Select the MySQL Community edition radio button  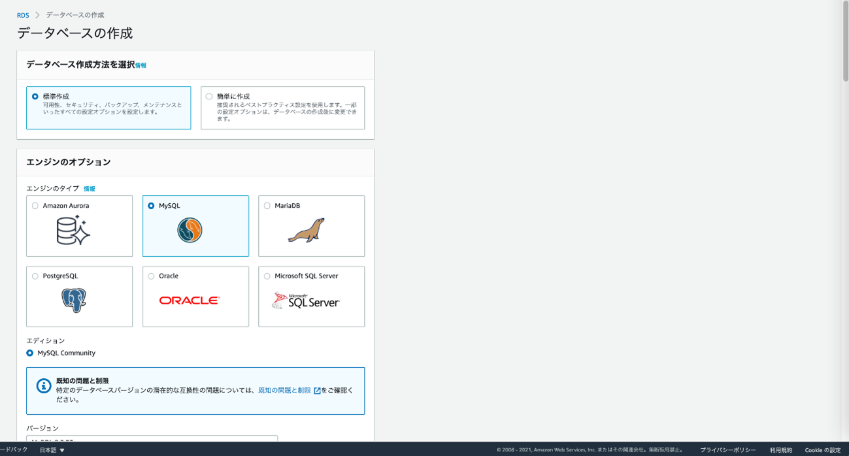(x=30, y=353)
